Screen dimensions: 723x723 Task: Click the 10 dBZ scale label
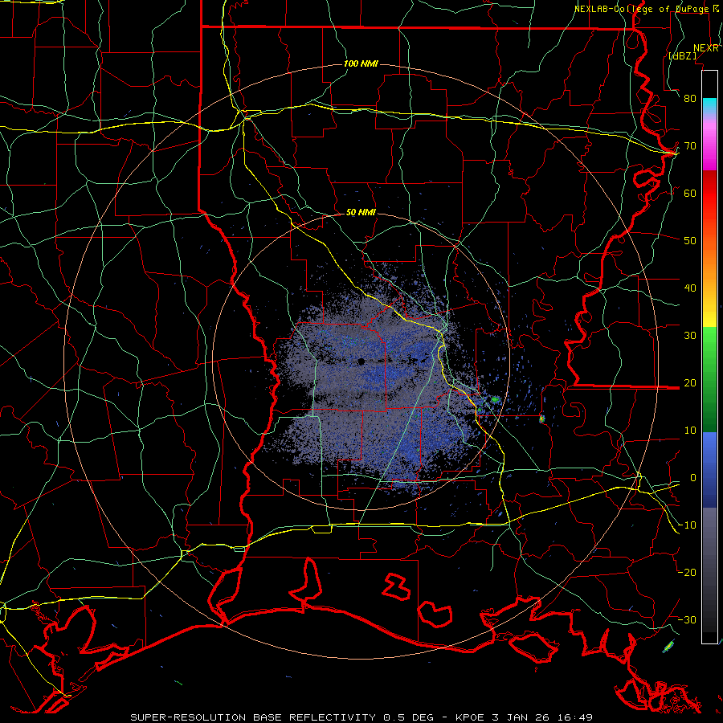pyautogui.click(x=690, y=431)
